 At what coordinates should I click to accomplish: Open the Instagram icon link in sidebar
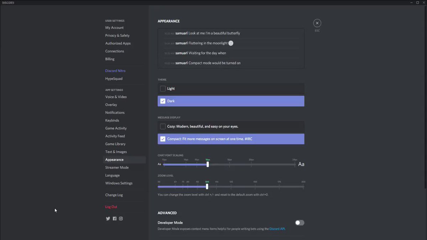[121, 219]
